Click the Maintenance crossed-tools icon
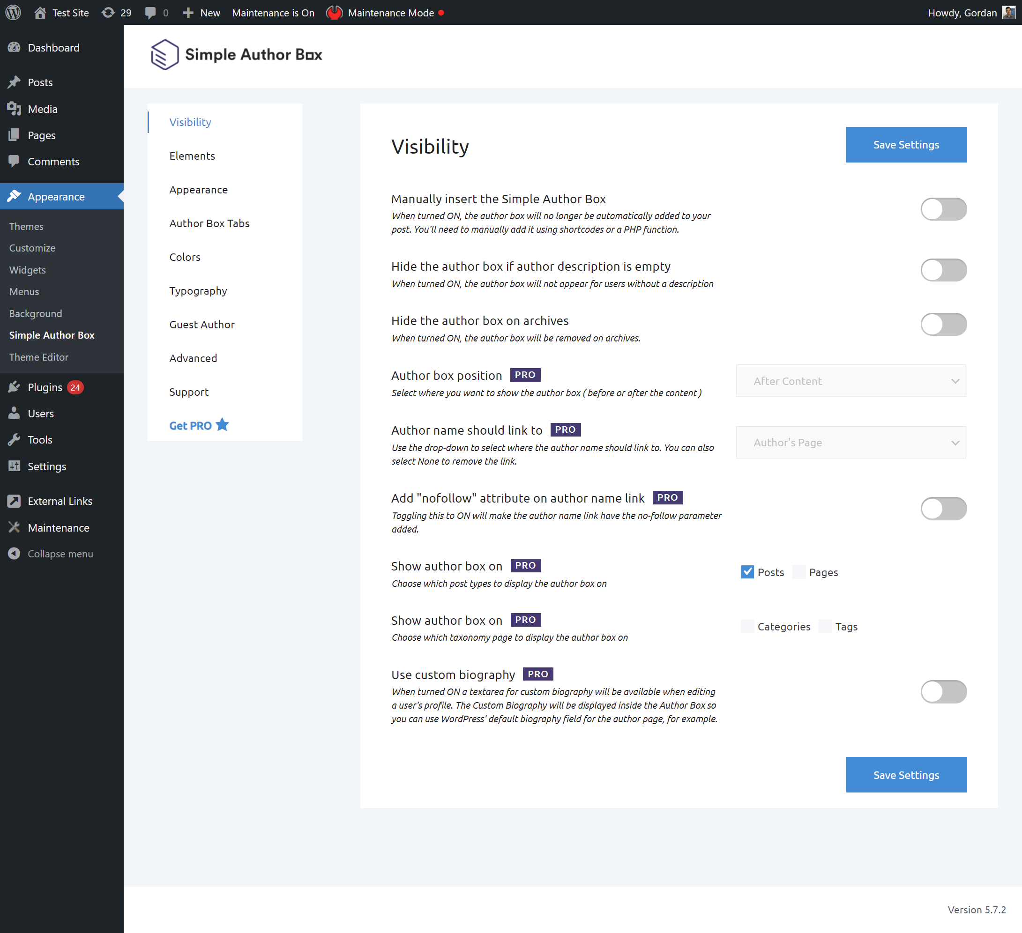The height and width of the screenshot is (933, 1022). point(14,527)
